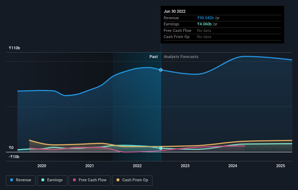
Task: Click the revenue value ₹90.542b in tooltip
Action: (205, 18)
